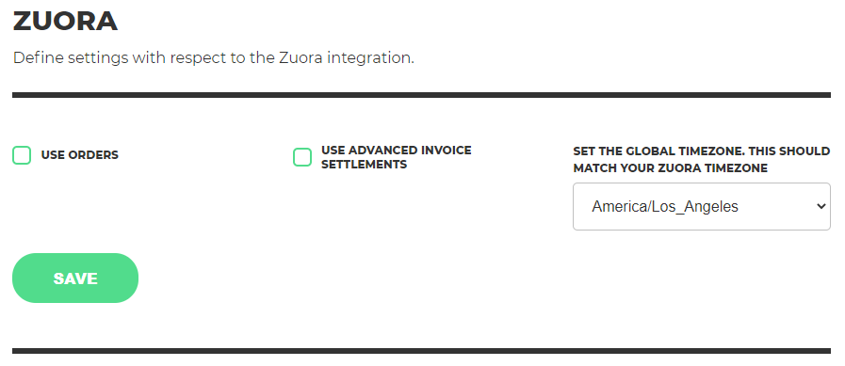
Task: Click the divider line below the description
Action: (421, 95)
